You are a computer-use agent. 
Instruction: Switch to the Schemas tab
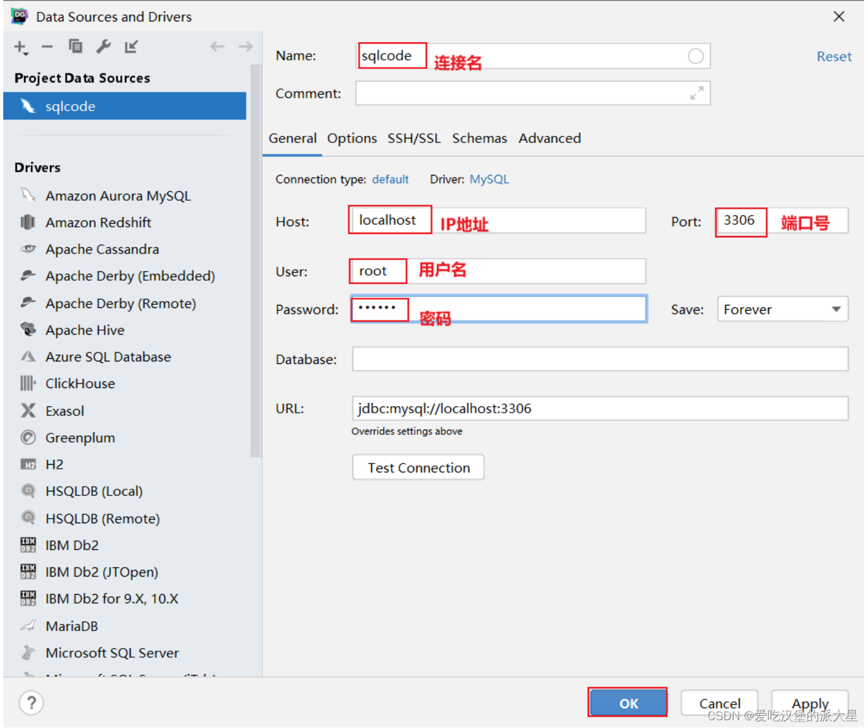tap(480, 138)
